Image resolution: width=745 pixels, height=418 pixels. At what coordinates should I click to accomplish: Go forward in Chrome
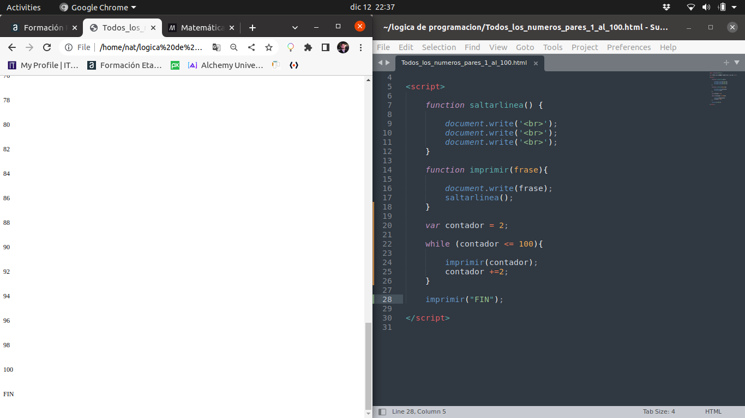point(29,47)
